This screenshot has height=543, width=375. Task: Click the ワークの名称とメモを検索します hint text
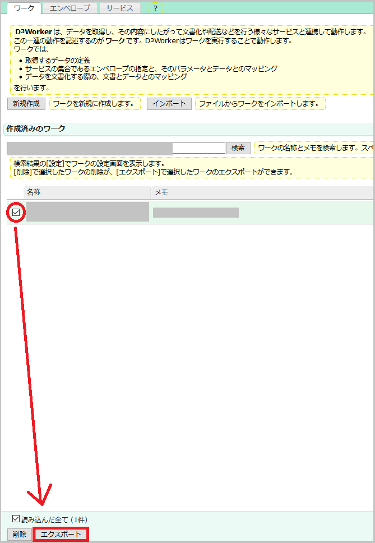point(314,148)
